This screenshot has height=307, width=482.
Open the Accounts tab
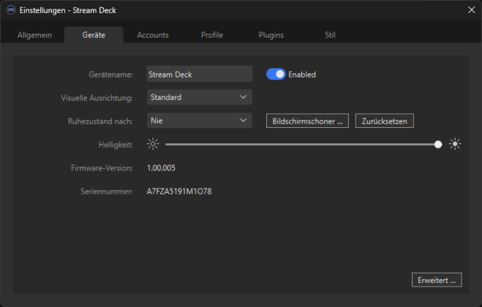153,35
